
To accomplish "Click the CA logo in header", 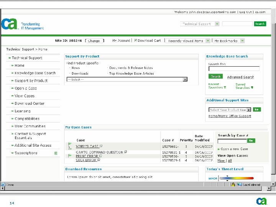I will pyautogui.click(x=10, y=24).
